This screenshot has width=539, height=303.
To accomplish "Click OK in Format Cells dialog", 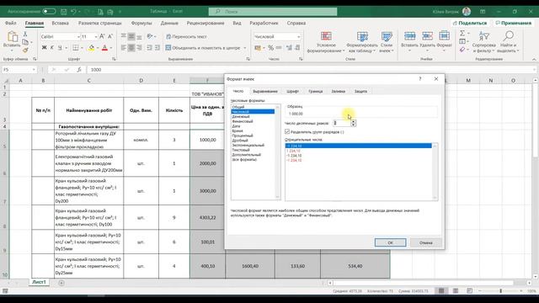I will pyautogui.click(x=390, y=242).
